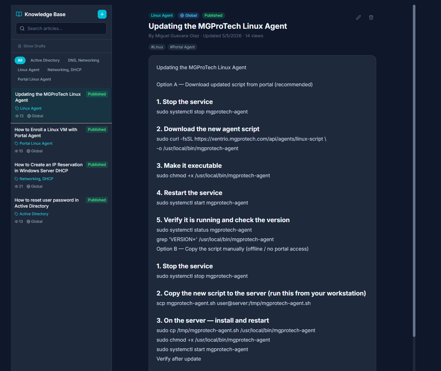
Task: Open How to reset user password article
Action: pyautogui.click(x=61, y=211)
